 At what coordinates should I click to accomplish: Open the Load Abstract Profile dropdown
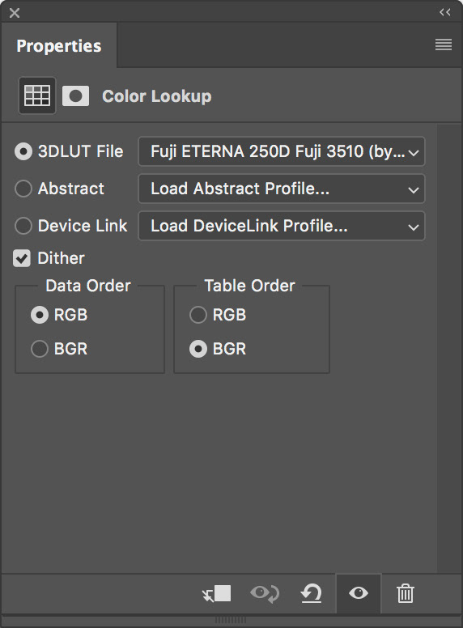coord(281,189)
